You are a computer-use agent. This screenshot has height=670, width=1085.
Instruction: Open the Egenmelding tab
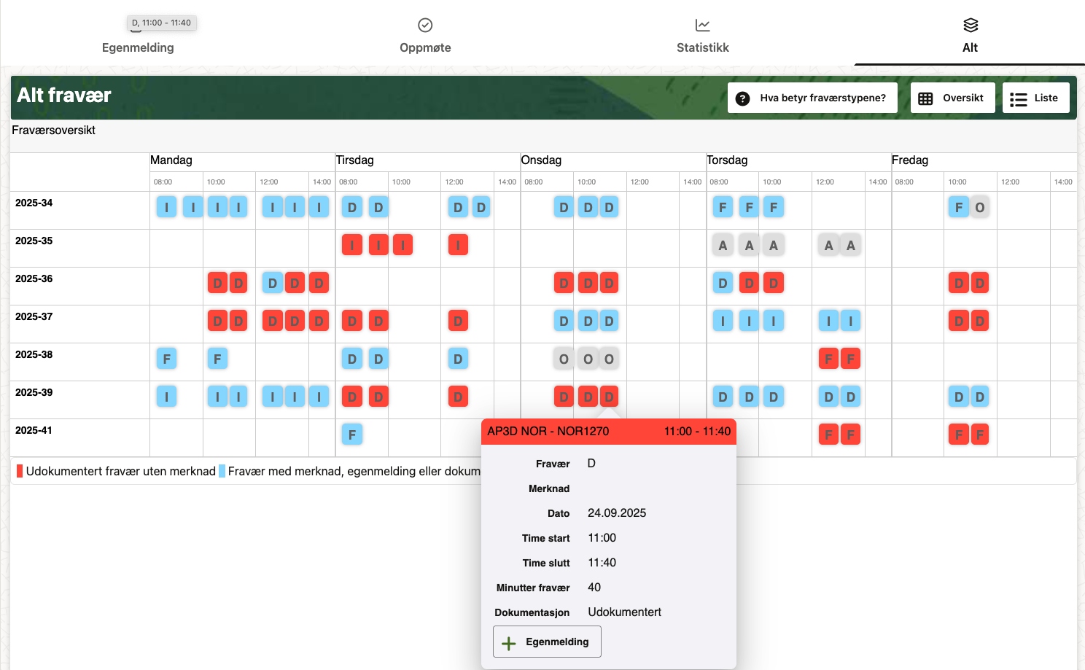(138, 47)
